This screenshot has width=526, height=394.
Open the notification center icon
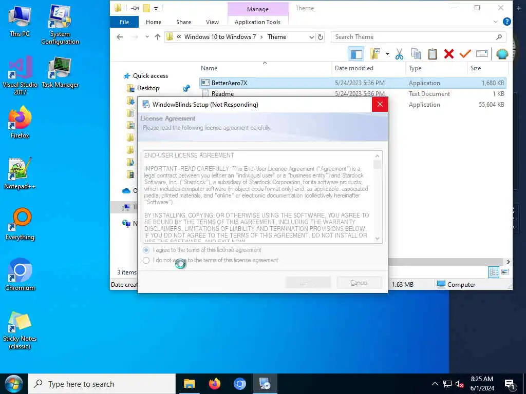[510, 384]
